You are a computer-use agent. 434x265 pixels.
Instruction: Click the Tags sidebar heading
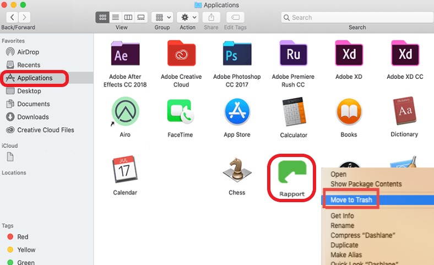(8, 226)
